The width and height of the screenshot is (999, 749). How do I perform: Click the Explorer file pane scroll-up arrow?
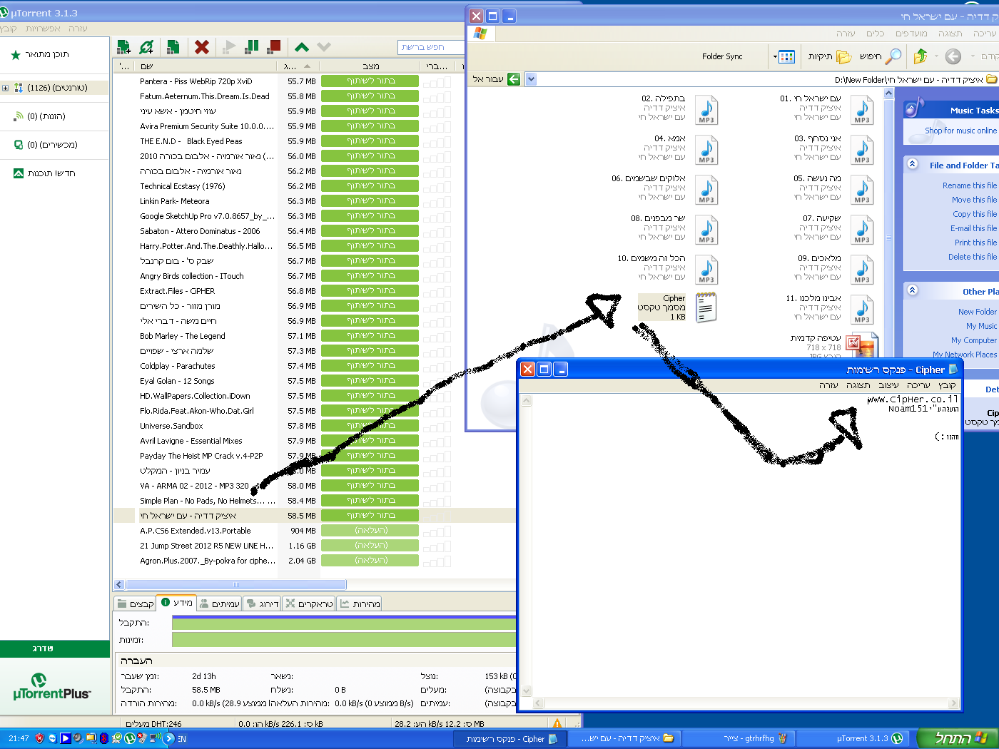(888, 93)
